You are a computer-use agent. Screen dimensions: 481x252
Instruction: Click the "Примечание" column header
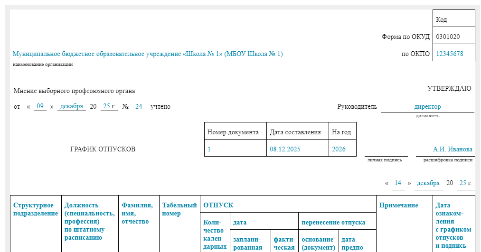coord(398,205)
